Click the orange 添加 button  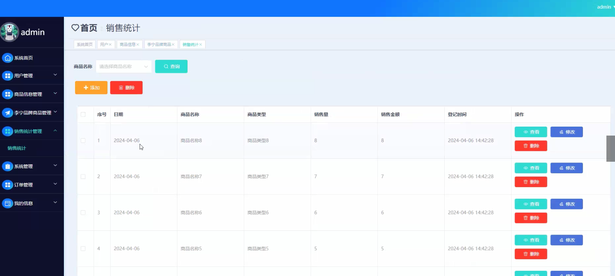pyautogui.click(x=91, y=87)
